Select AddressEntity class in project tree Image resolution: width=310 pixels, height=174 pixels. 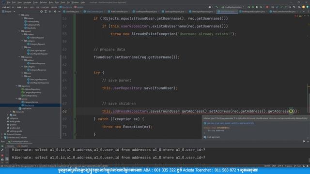[x=31, y=21]
